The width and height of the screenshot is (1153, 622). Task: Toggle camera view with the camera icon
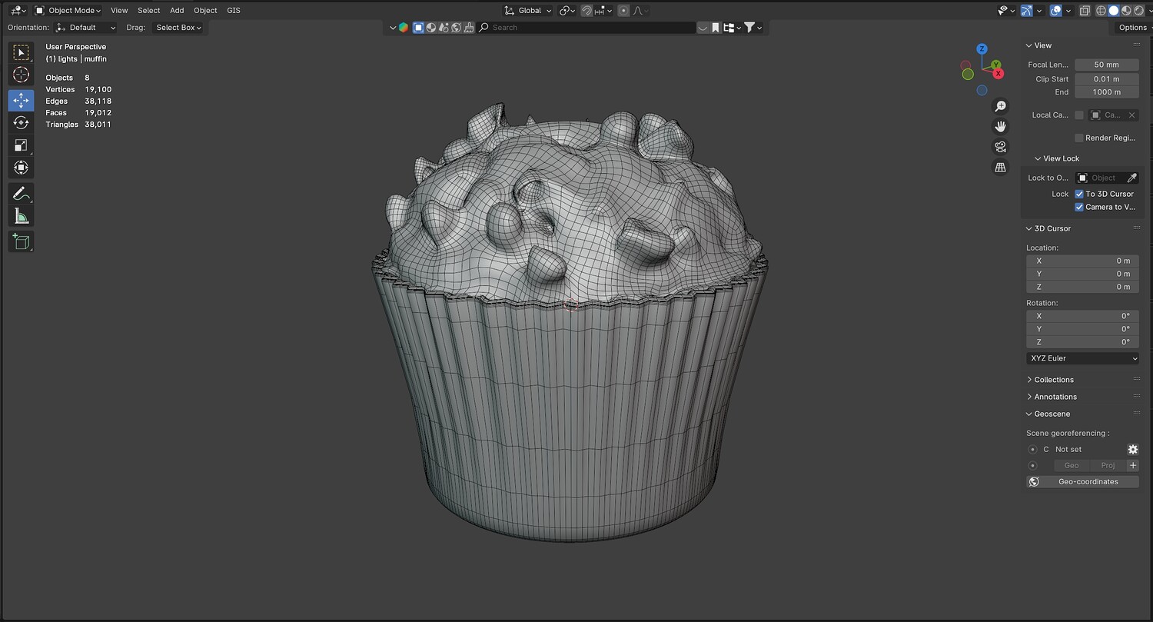click(x=1000, y=147)
